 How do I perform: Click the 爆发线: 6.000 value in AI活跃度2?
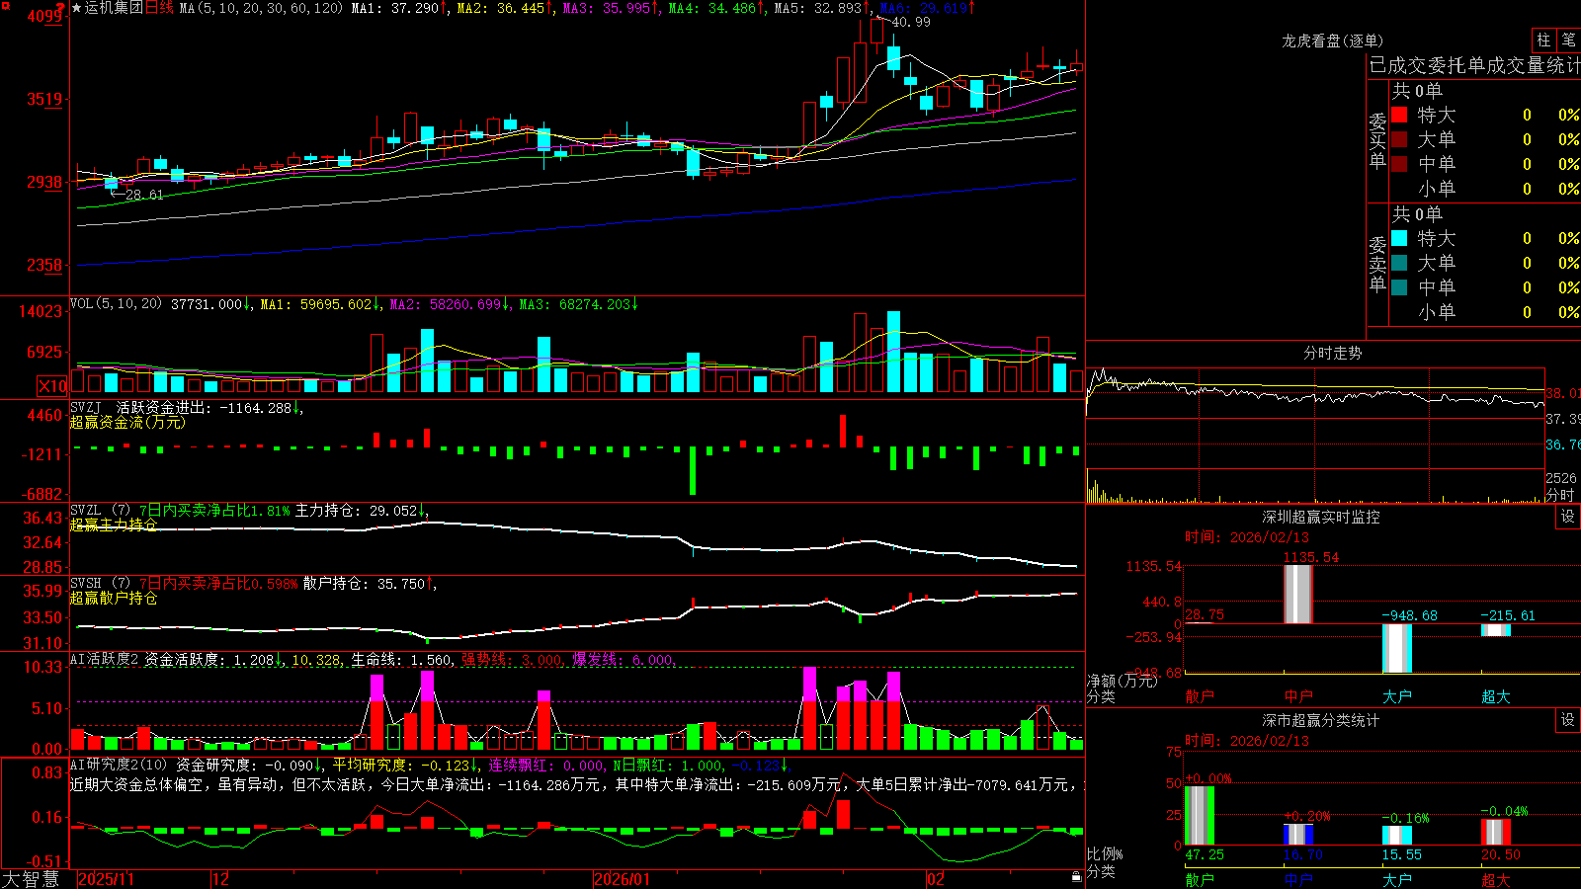(624, 660)
